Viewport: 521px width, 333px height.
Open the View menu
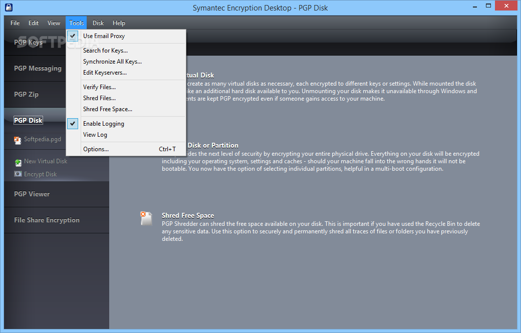pyautogui.click(x=54, y=23)
